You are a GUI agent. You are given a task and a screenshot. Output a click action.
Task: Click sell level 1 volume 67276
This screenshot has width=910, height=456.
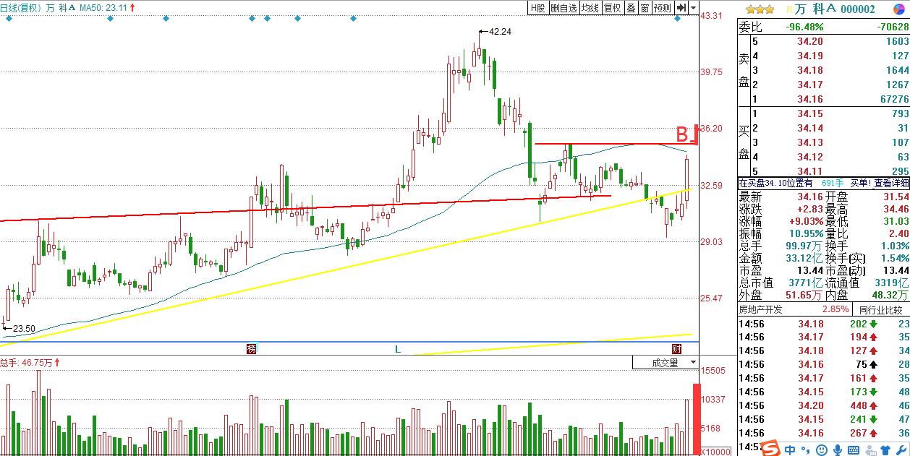894,99
